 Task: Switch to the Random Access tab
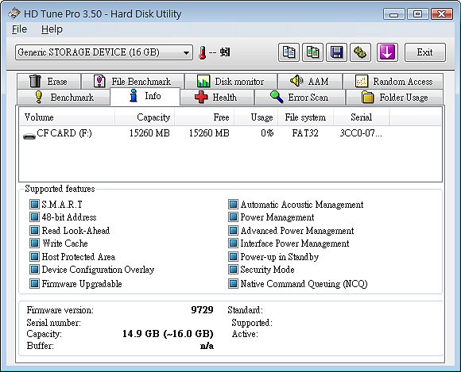pos(393,81)
